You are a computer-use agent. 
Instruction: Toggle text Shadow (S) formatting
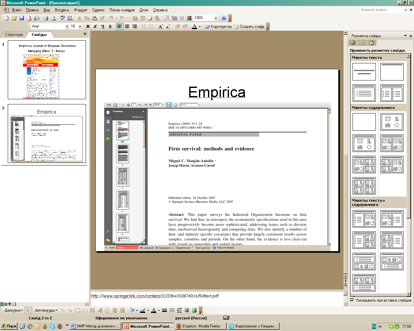pyautogui.click(x=110, y=27)
